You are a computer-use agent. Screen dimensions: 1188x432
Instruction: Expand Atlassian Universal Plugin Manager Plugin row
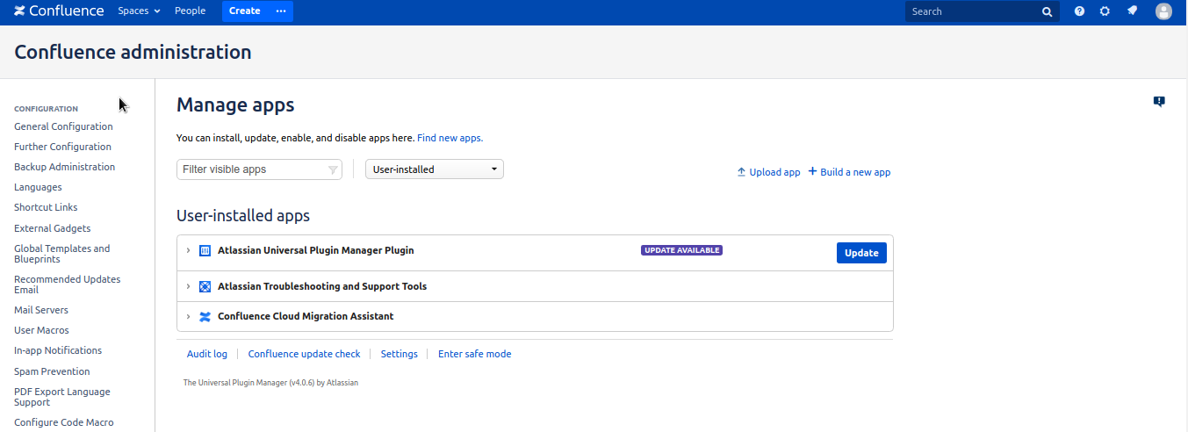[188, 250]
